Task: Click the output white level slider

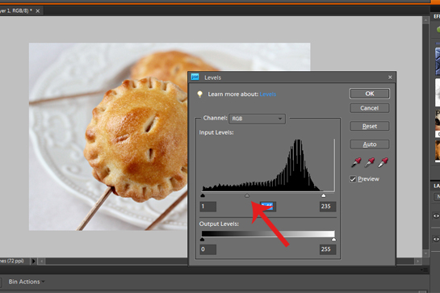Action: pyautogui.click(x=333, y=240)
